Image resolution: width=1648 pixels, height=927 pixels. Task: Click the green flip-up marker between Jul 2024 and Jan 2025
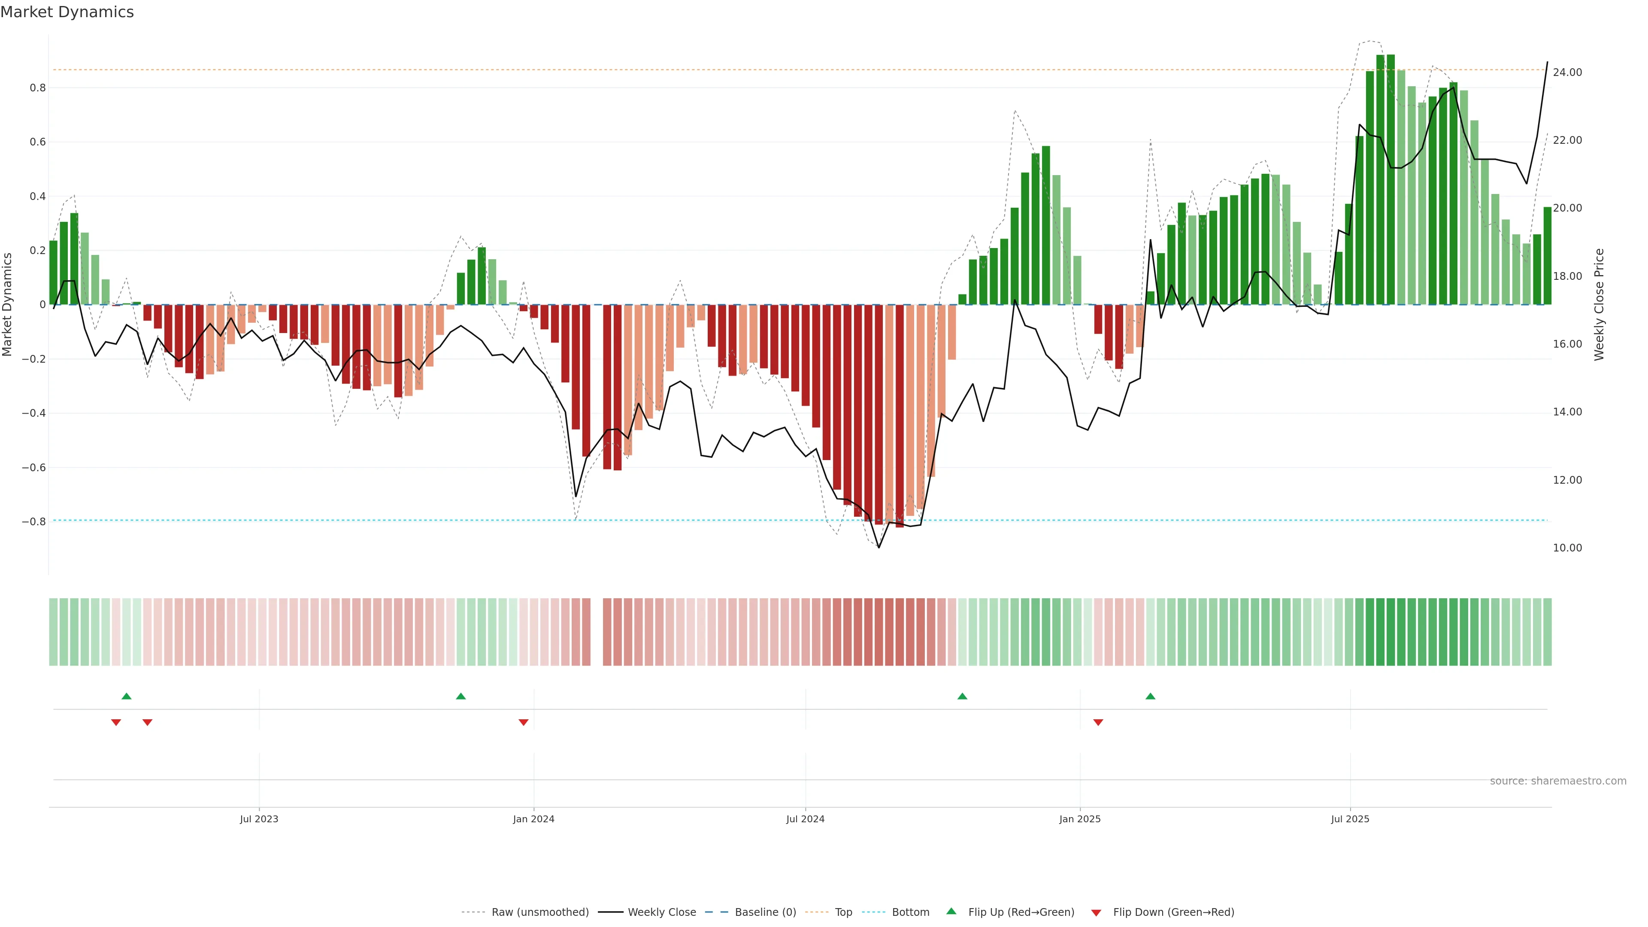962,696
